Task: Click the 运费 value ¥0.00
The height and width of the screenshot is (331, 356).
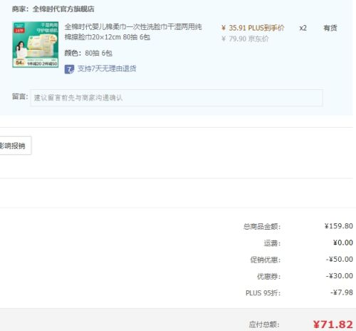Action: pyautogui.click(x=343, y=243)
